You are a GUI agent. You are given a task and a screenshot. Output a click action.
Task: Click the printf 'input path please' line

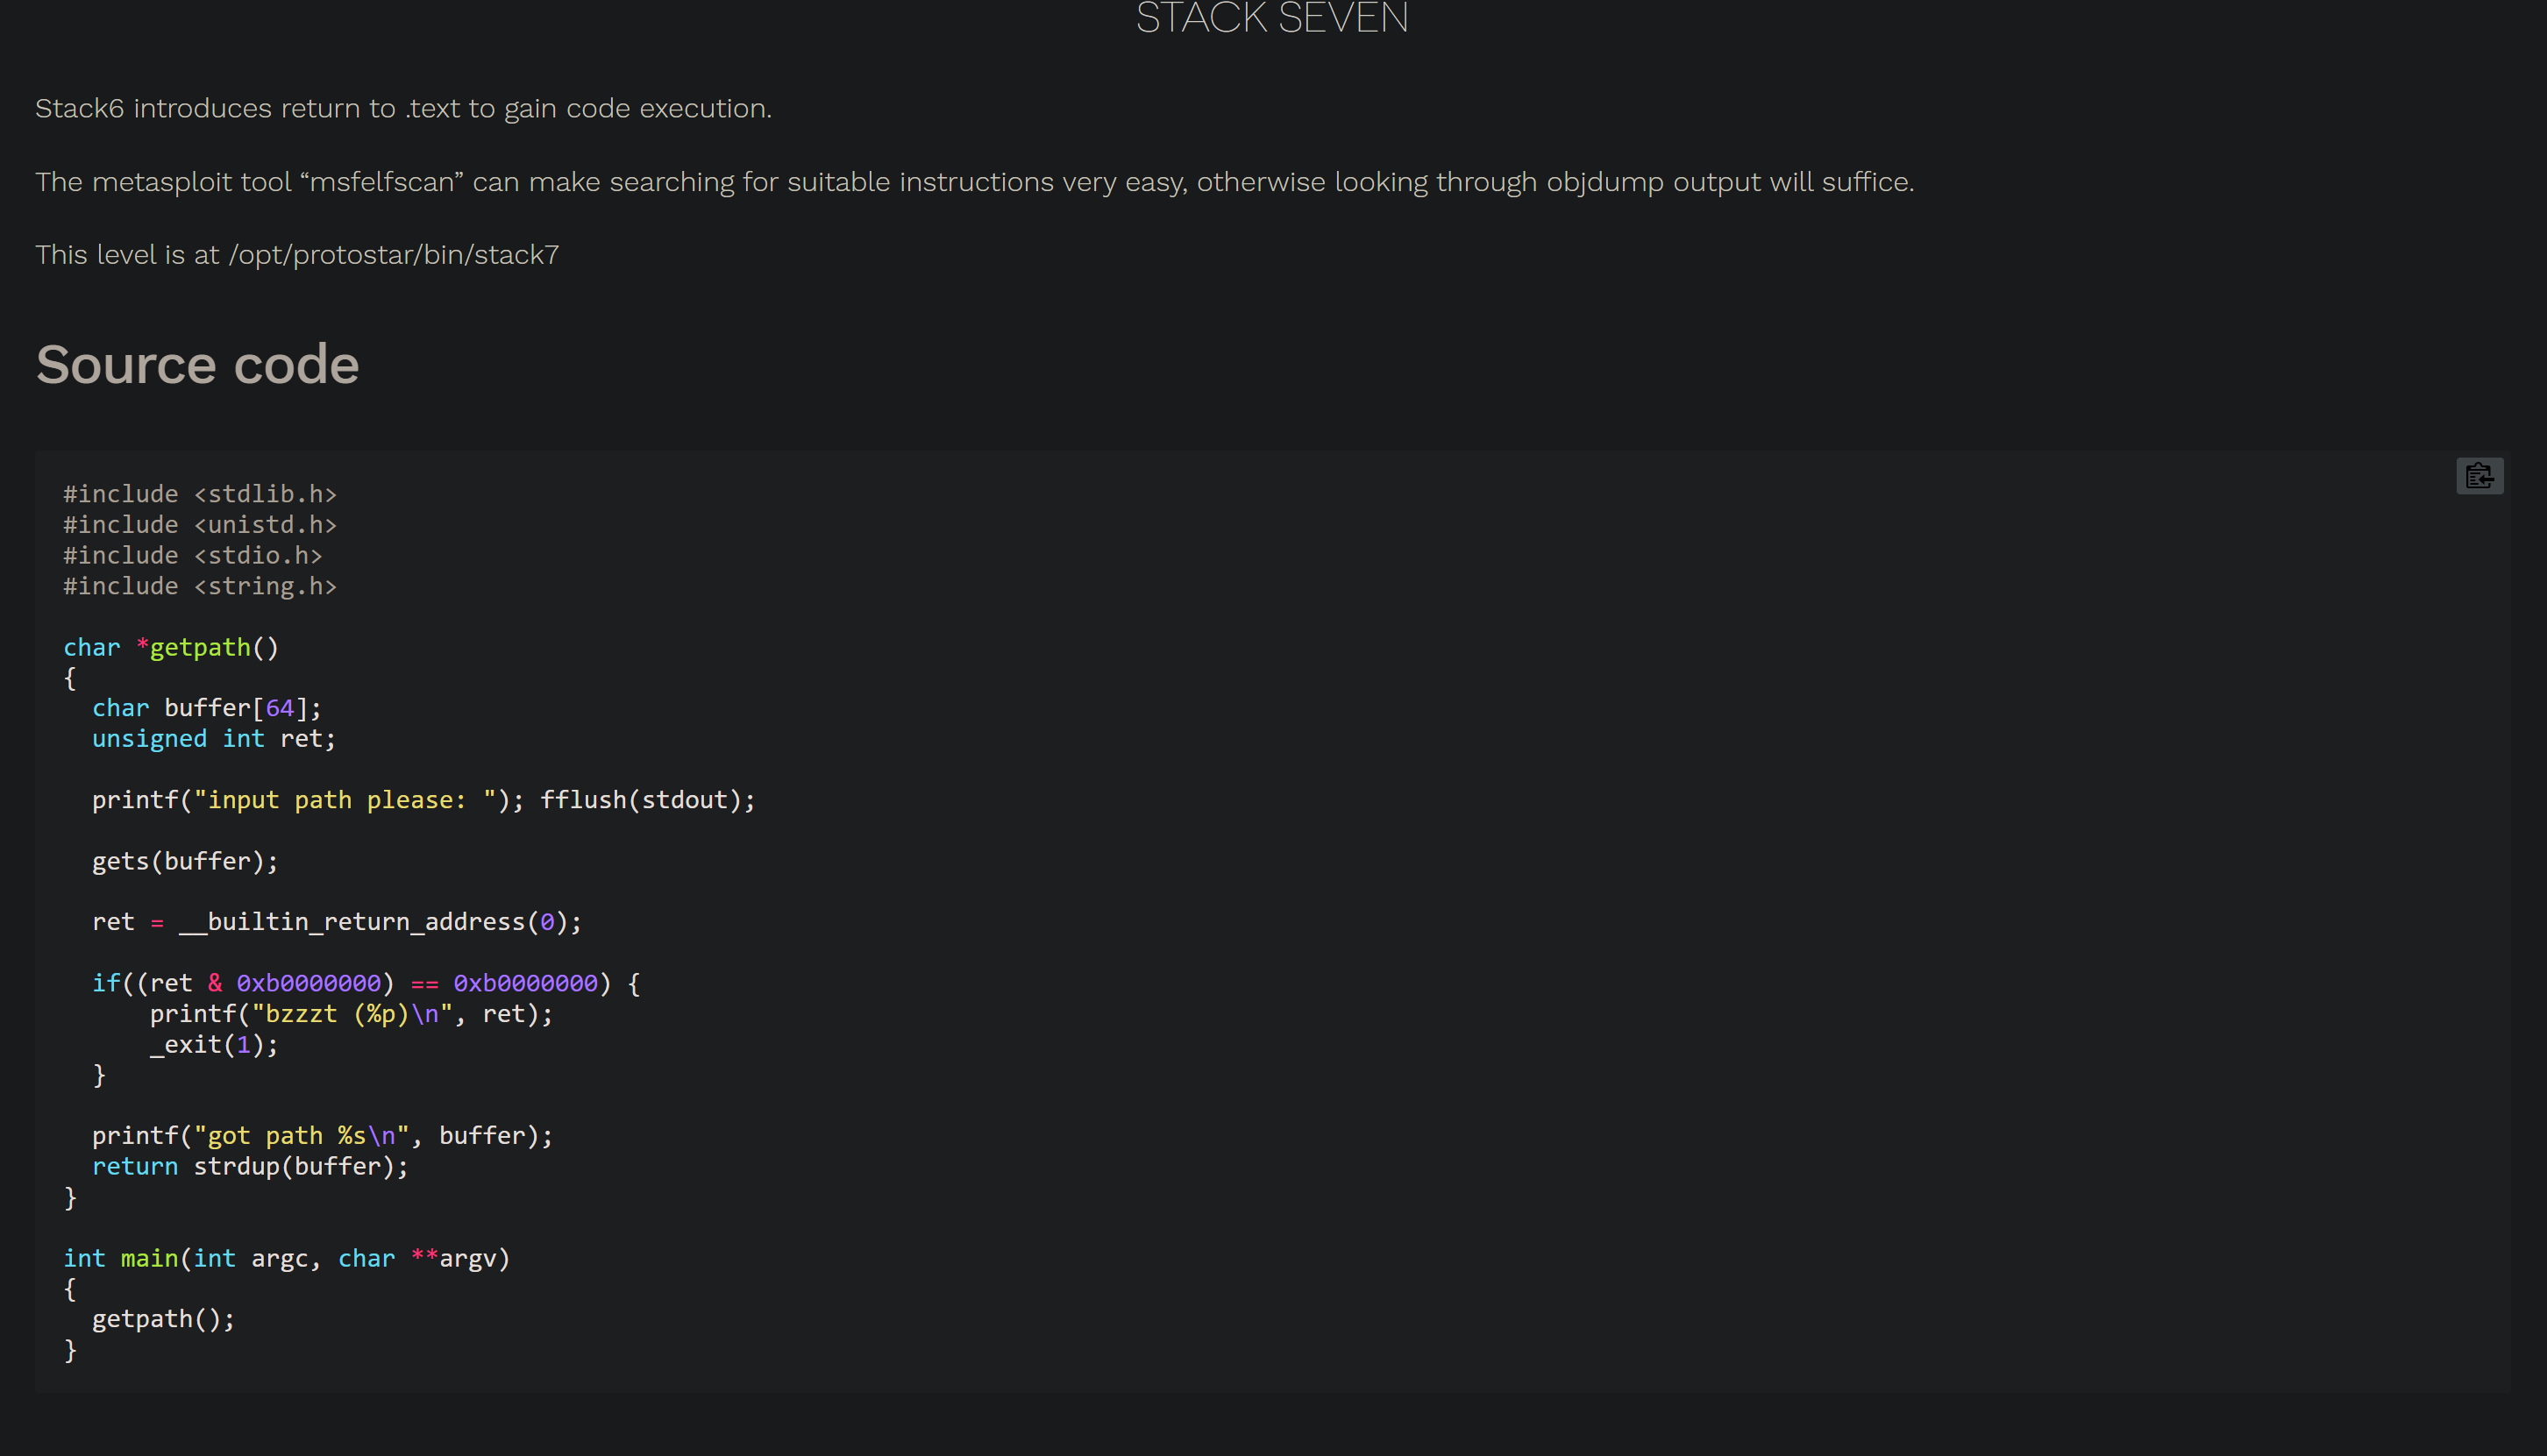tap(424, 800)
